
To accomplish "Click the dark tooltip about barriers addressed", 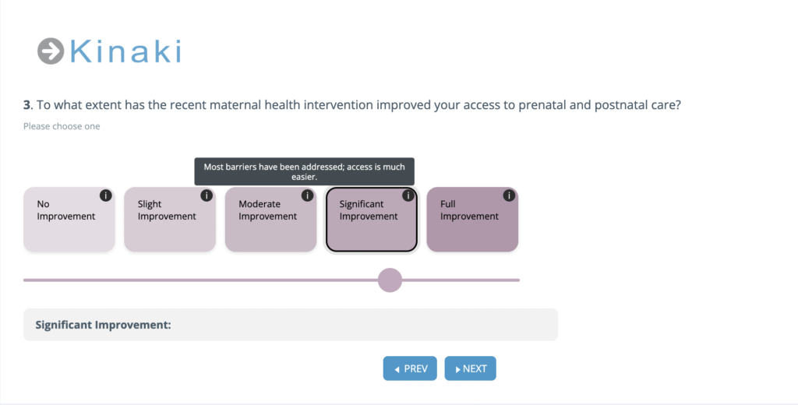I will pyautogui.click(x=305, y=171).
